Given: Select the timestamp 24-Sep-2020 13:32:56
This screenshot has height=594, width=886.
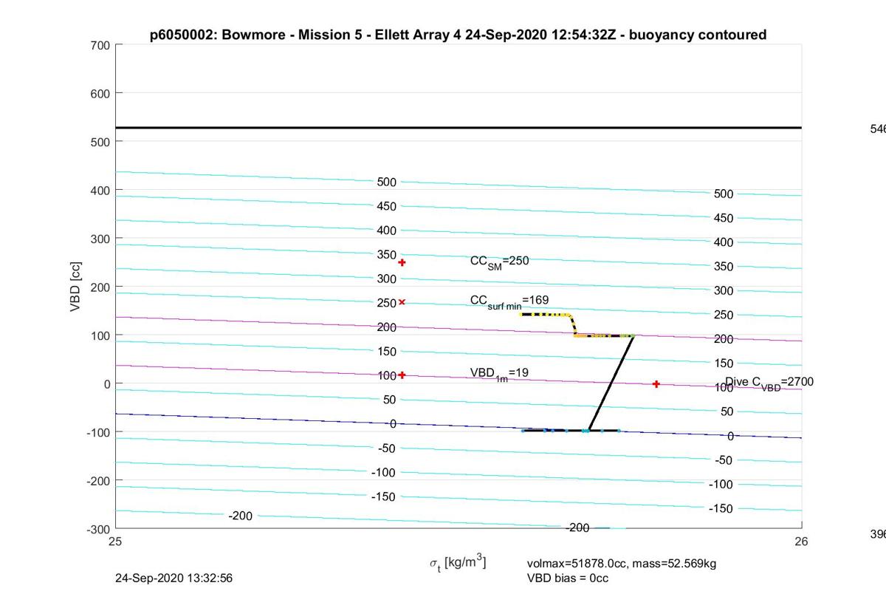Looking at the screenshot, I should (x=174, y=578).
